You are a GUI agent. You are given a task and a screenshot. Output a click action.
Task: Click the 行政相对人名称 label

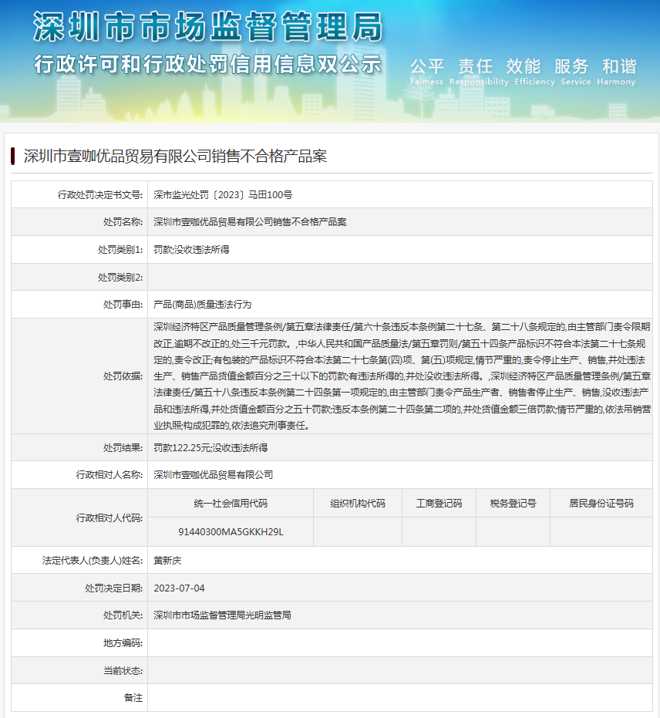(109, 475)
